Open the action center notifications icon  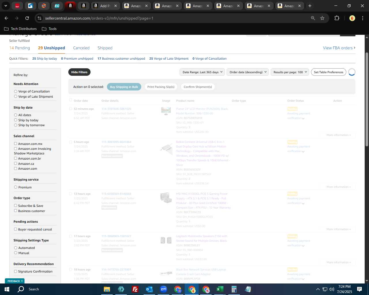(x=359, y=289)
